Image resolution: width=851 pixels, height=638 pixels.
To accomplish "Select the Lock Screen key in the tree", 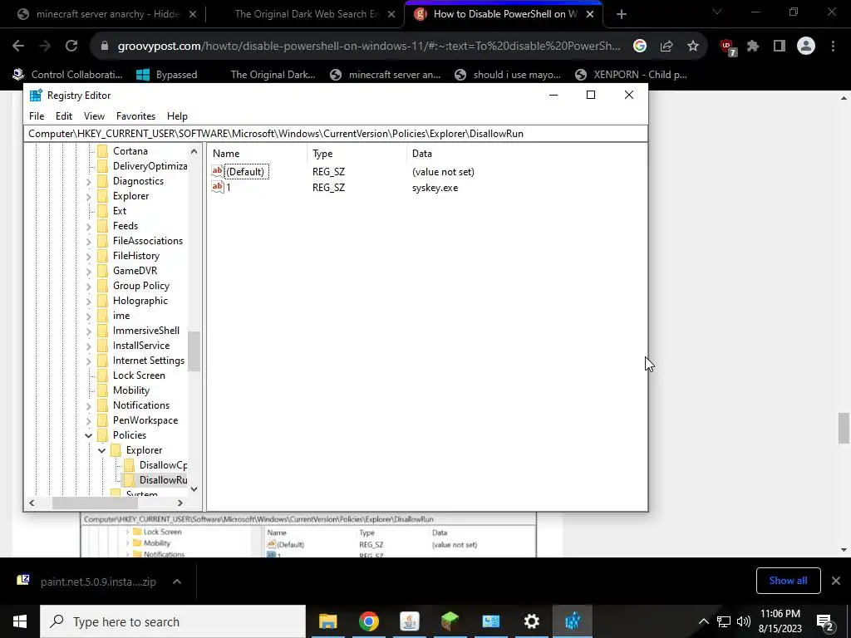I will 139,375.
